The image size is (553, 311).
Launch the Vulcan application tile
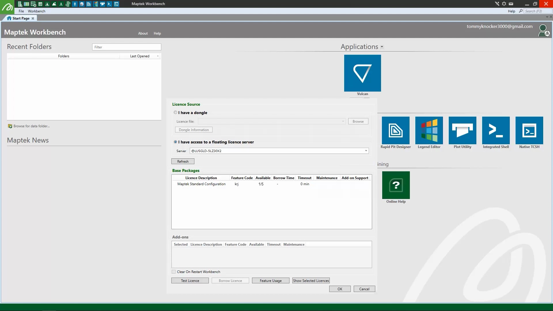tap(362, 73)
